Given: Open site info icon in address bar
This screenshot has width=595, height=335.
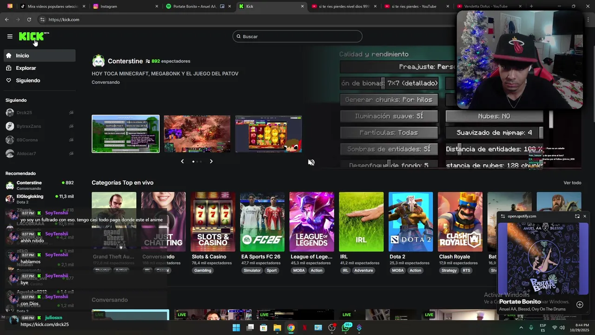Looking at the screenshot, I should [x=42, y=20].
